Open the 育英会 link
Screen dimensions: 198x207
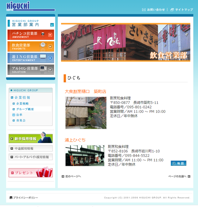[x=21, y=120]
